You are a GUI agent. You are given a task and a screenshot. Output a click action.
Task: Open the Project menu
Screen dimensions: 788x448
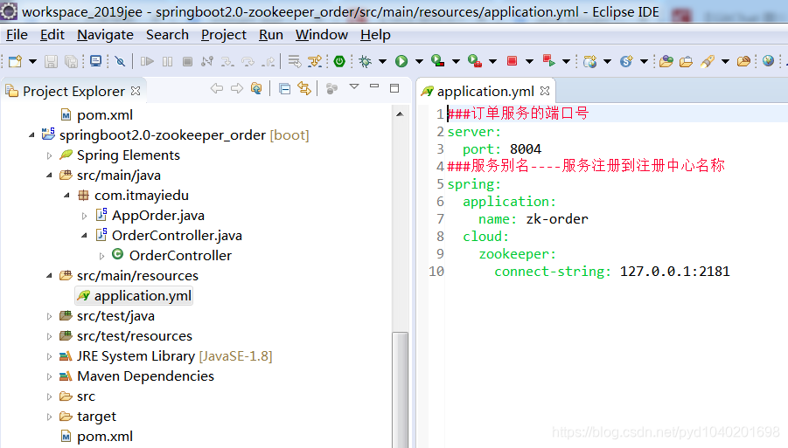[224, 35]
